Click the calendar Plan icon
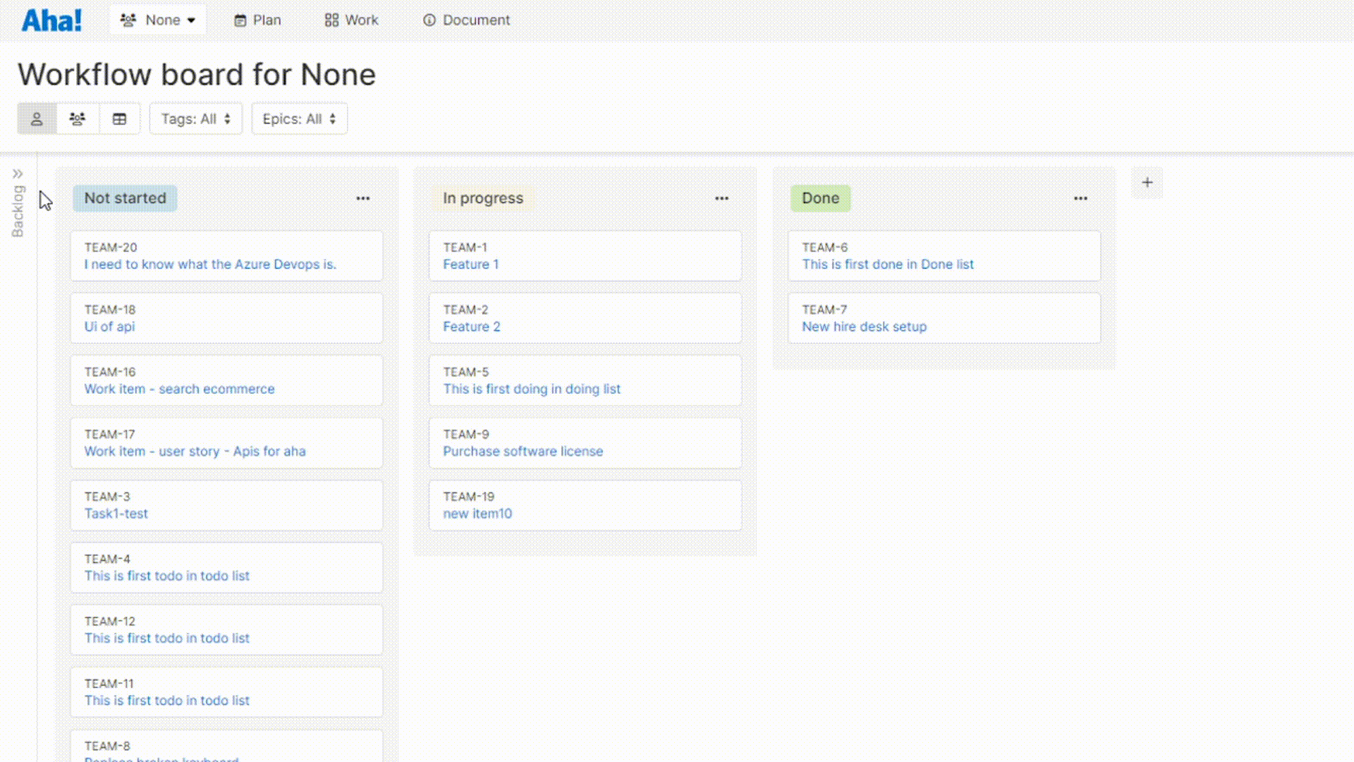 point(239,20)
